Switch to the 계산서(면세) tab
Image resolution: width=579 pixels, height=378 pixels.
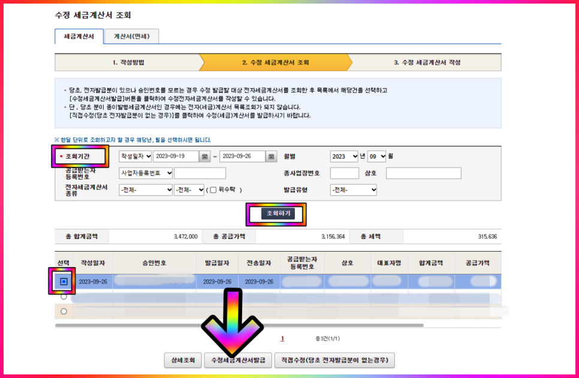(132, 37)
